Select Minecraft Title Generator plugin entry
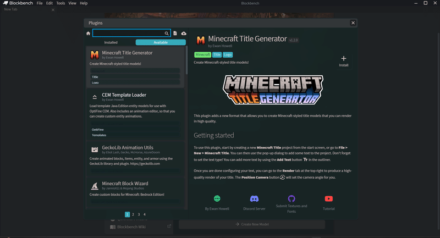This screenshot has height=238, width=440. tap(135, 67)
